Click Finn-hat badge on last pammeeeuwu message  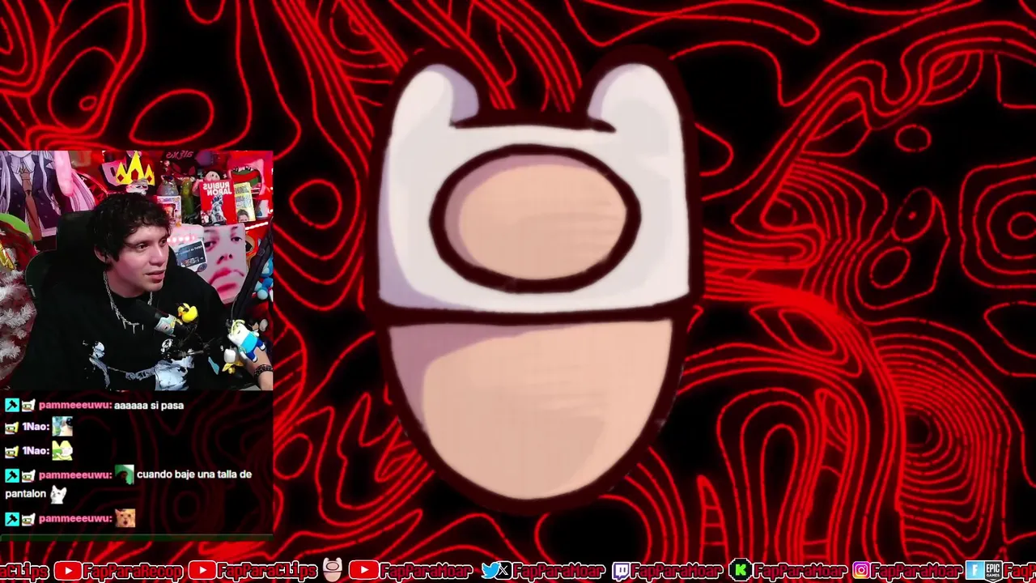pos(28,519)
